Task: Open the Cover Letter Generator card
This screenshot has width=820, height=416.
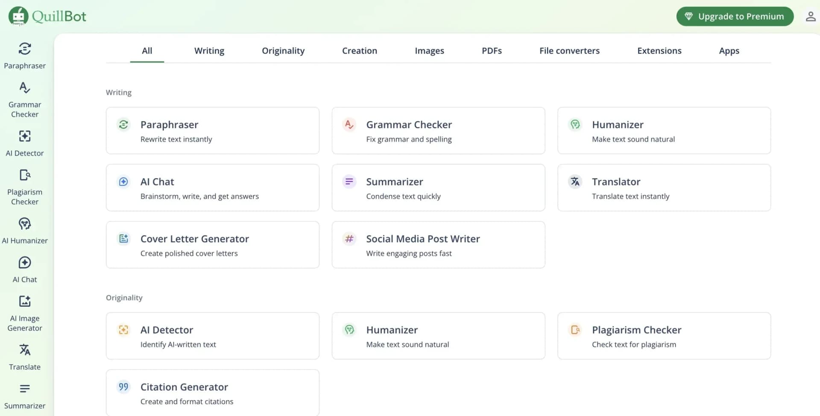Action: click(x=212, y=245)
